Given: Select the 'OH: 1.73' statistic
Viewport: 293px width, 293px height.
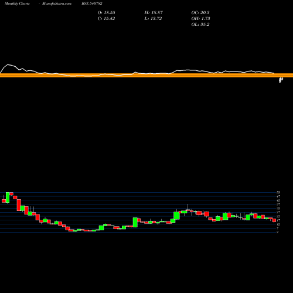Looking at the screenshot, I should pyautogui.click(x=200, y=18).
